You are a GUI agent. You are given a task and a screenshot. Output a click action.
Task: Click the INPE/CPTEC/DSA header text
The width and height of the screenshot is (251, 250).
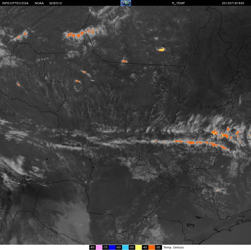coord(15,3)
